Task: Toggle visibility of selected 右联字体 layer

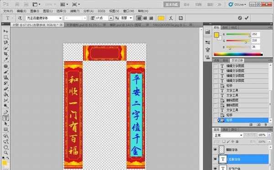Action: 215,159
